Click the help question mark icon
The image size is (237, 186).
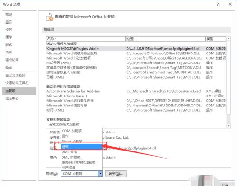tap(218, 4)
